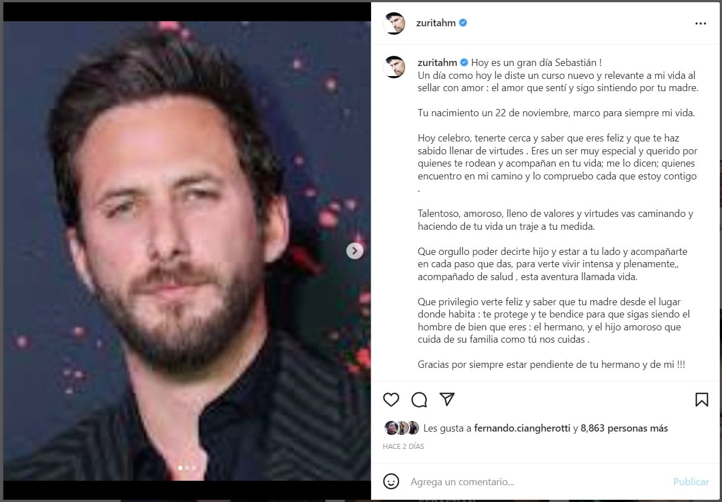722x502 pixels.
Task: Open fernando.ciangherotti profile link
Action: pyautogui.click(x=522, y=428)
